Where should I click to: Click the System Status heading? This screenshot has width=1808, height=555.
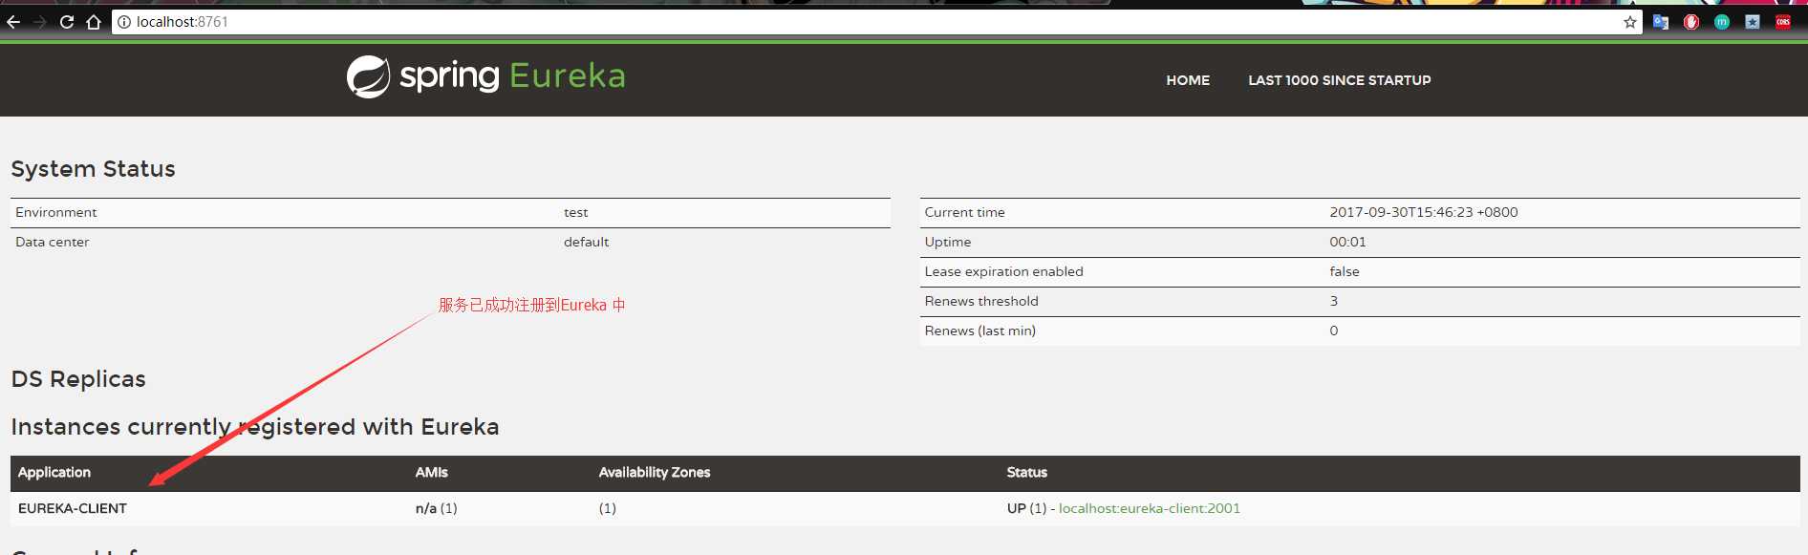pyautogui.click(x=94, y=169)
